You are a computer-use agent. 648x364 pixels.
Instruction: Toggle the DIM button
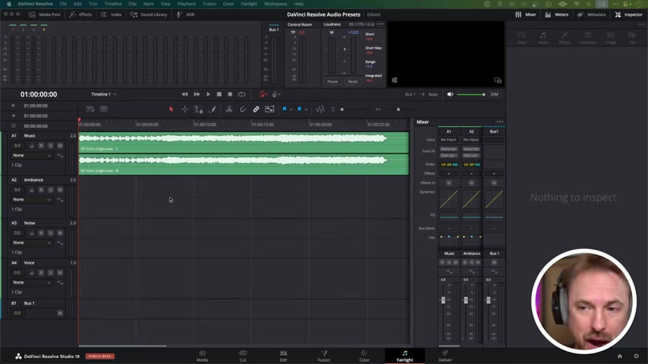pos(494,94)
